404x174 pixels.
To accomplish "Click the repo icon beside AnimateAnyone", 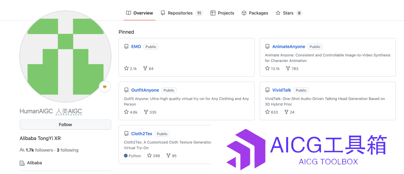I will (267, 47).
